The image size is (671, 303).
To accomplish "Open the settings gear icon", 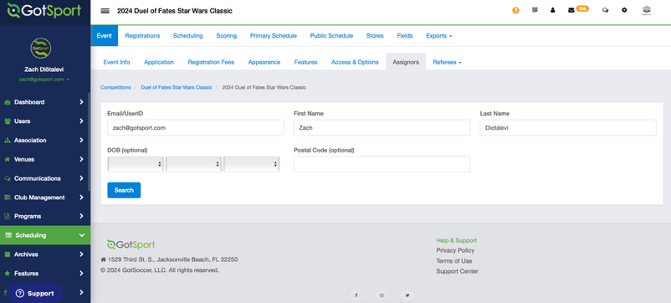I will pyautogui.click(x=624, y=10).
